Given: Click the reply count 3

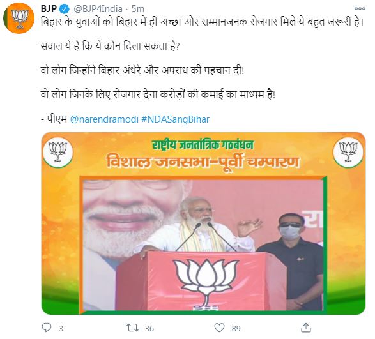Looking at the screenshot, I should coord(61,329).
